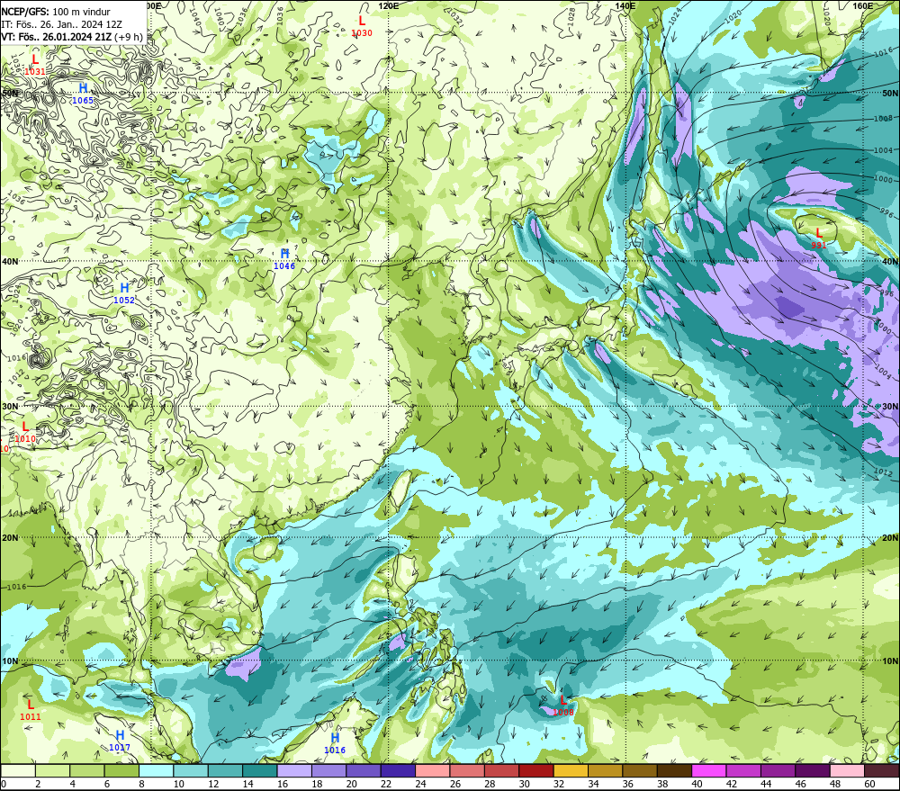Image resolution: width=900 pixels, height=791 pixels.
Task: Click the pale yellow 0–2 legend swatch
Action: coord(18,770)
